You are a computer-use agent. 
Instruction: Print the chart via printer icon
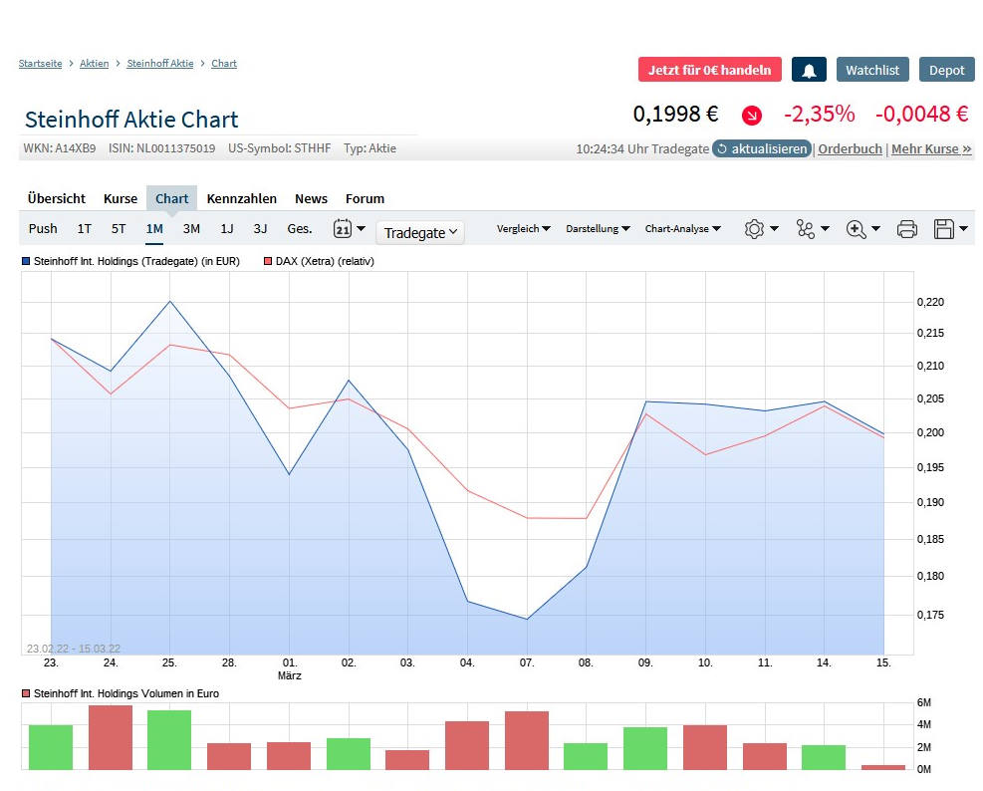(x=906, y=229)
